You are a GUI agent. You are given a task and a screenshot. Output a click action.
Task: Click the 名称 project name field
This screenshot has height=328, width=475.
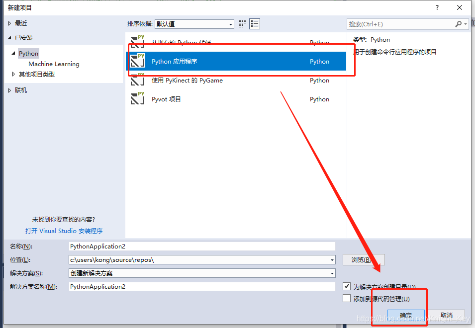tap(202, 246)
